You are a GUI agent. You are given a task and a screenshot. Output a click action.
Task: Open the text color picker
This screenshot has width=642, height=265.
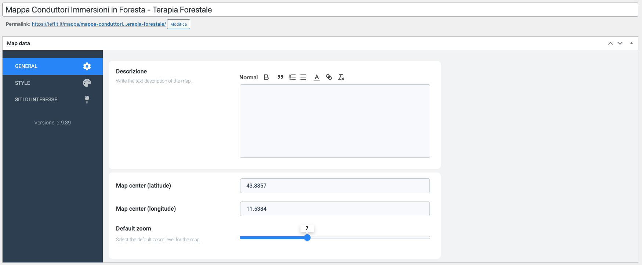coord(316,77)
